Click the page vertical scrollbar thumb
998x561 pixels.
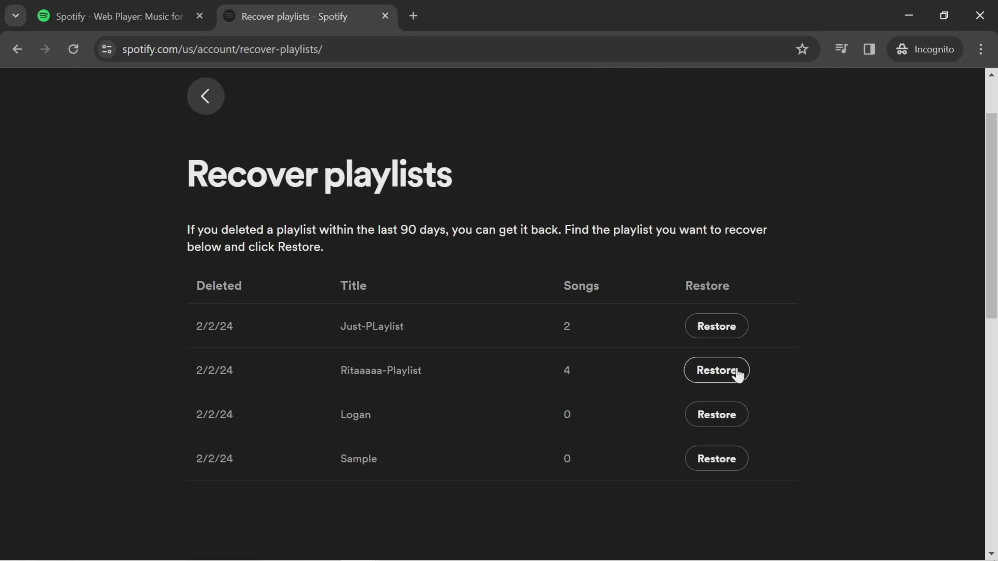[991, 216]
